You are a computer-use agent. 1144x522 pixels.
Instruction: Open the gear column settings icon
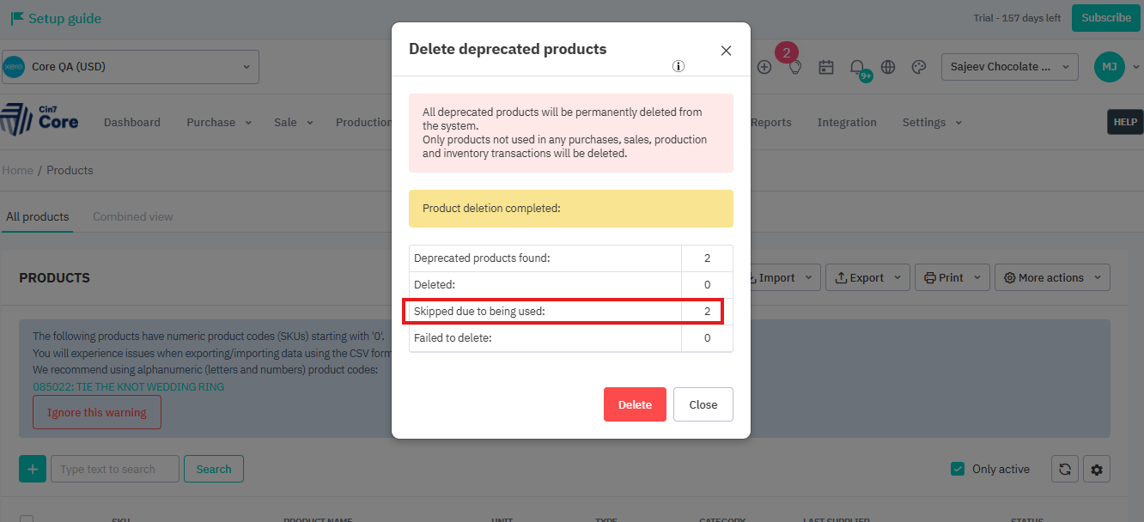(x=1097, y=469)
